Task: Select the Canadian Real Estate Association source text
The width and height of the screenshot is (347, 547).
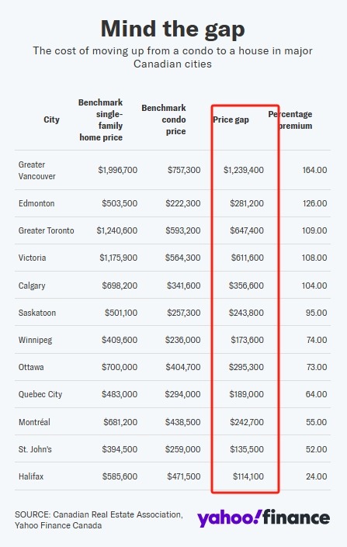Action: [x=118, y=515]
